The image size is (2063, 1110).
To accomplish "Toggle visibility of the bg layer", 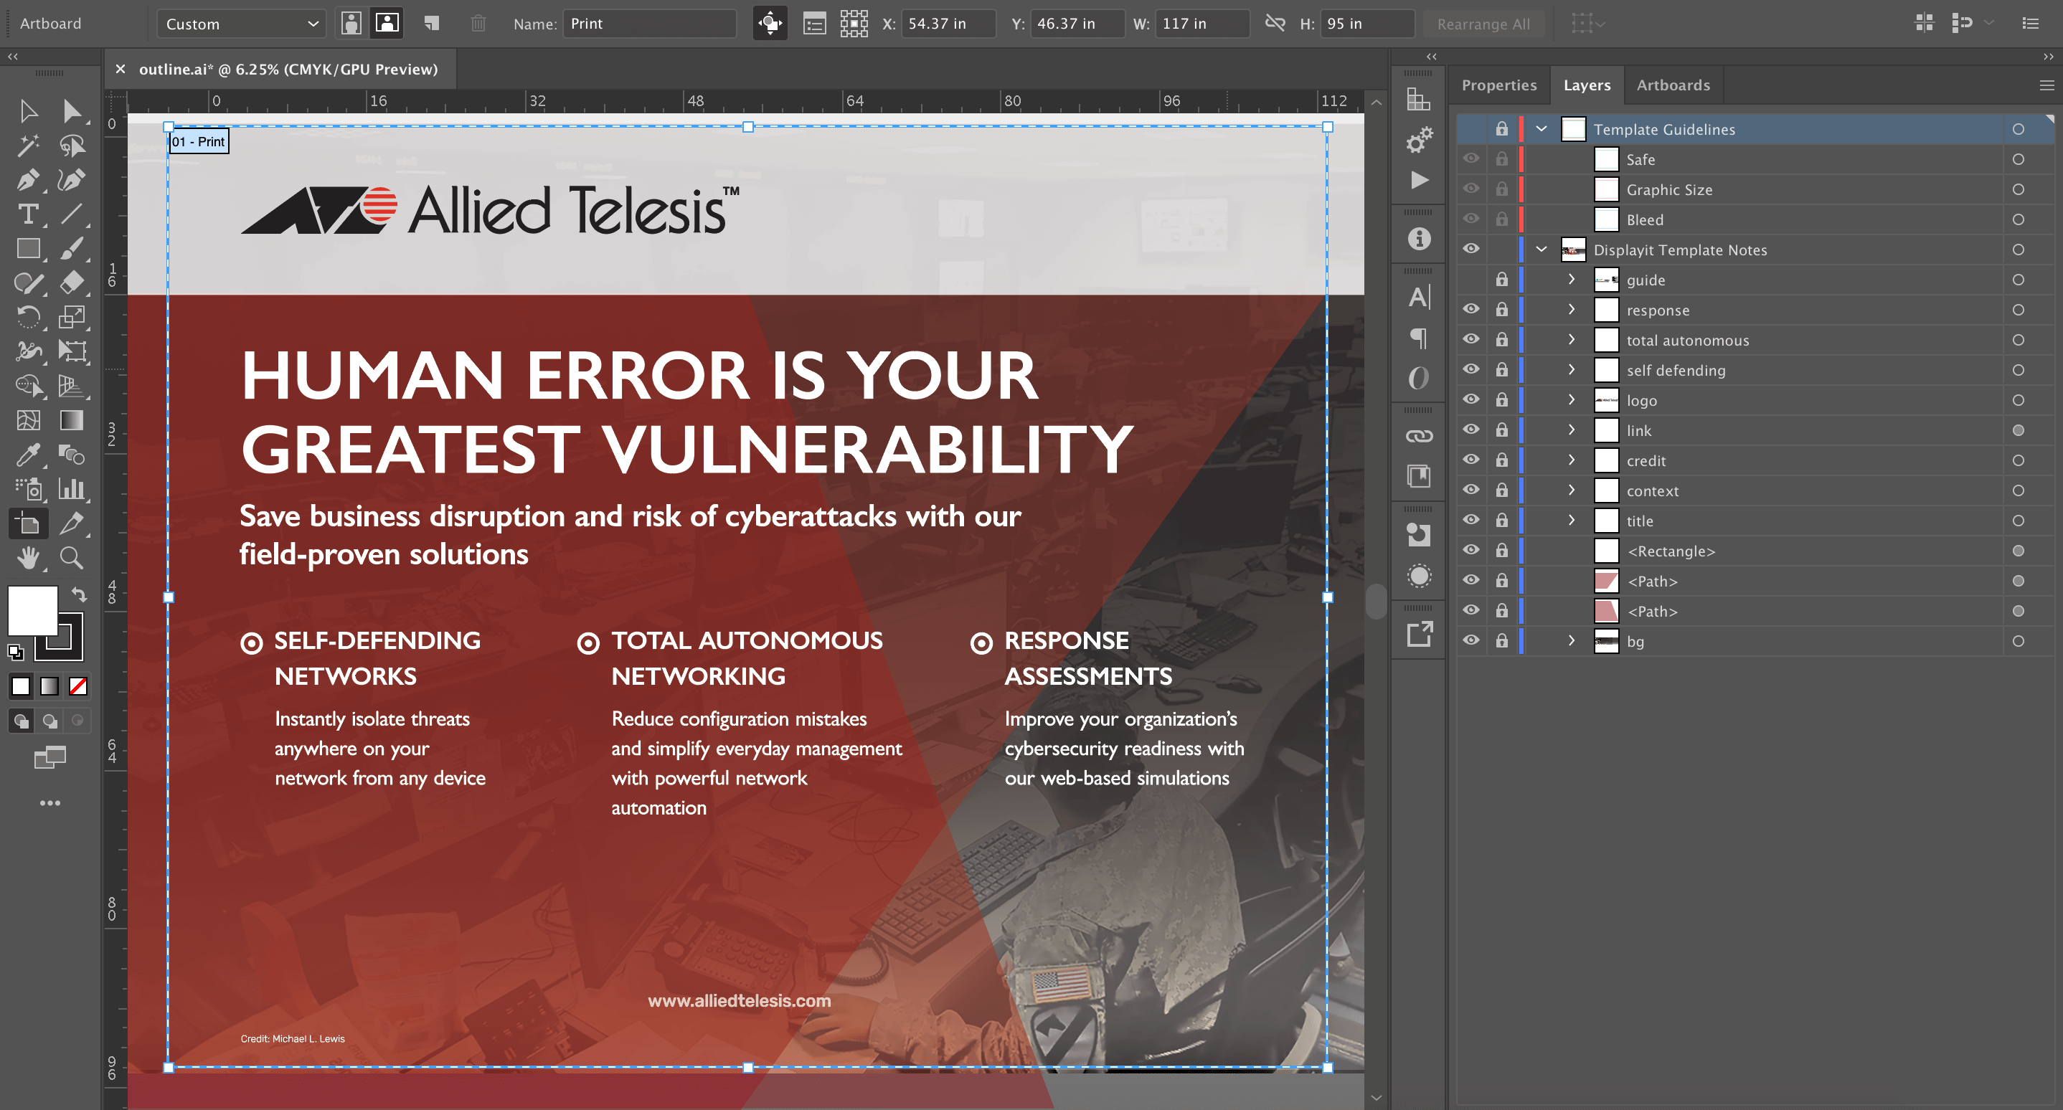I will tap(1470, 640).
